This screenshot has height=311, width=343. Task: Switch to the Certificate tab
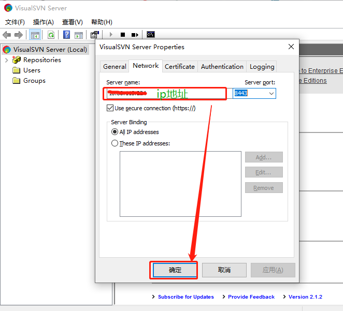click(180, 67)
